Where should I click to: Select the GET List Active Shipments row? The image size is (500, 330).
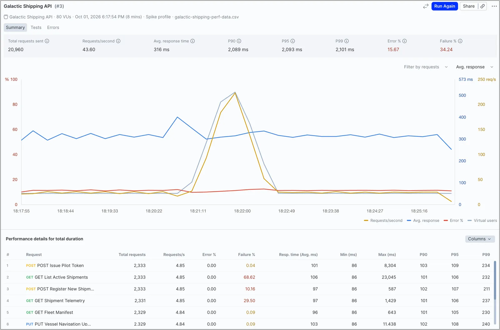[x=249, y=277]
